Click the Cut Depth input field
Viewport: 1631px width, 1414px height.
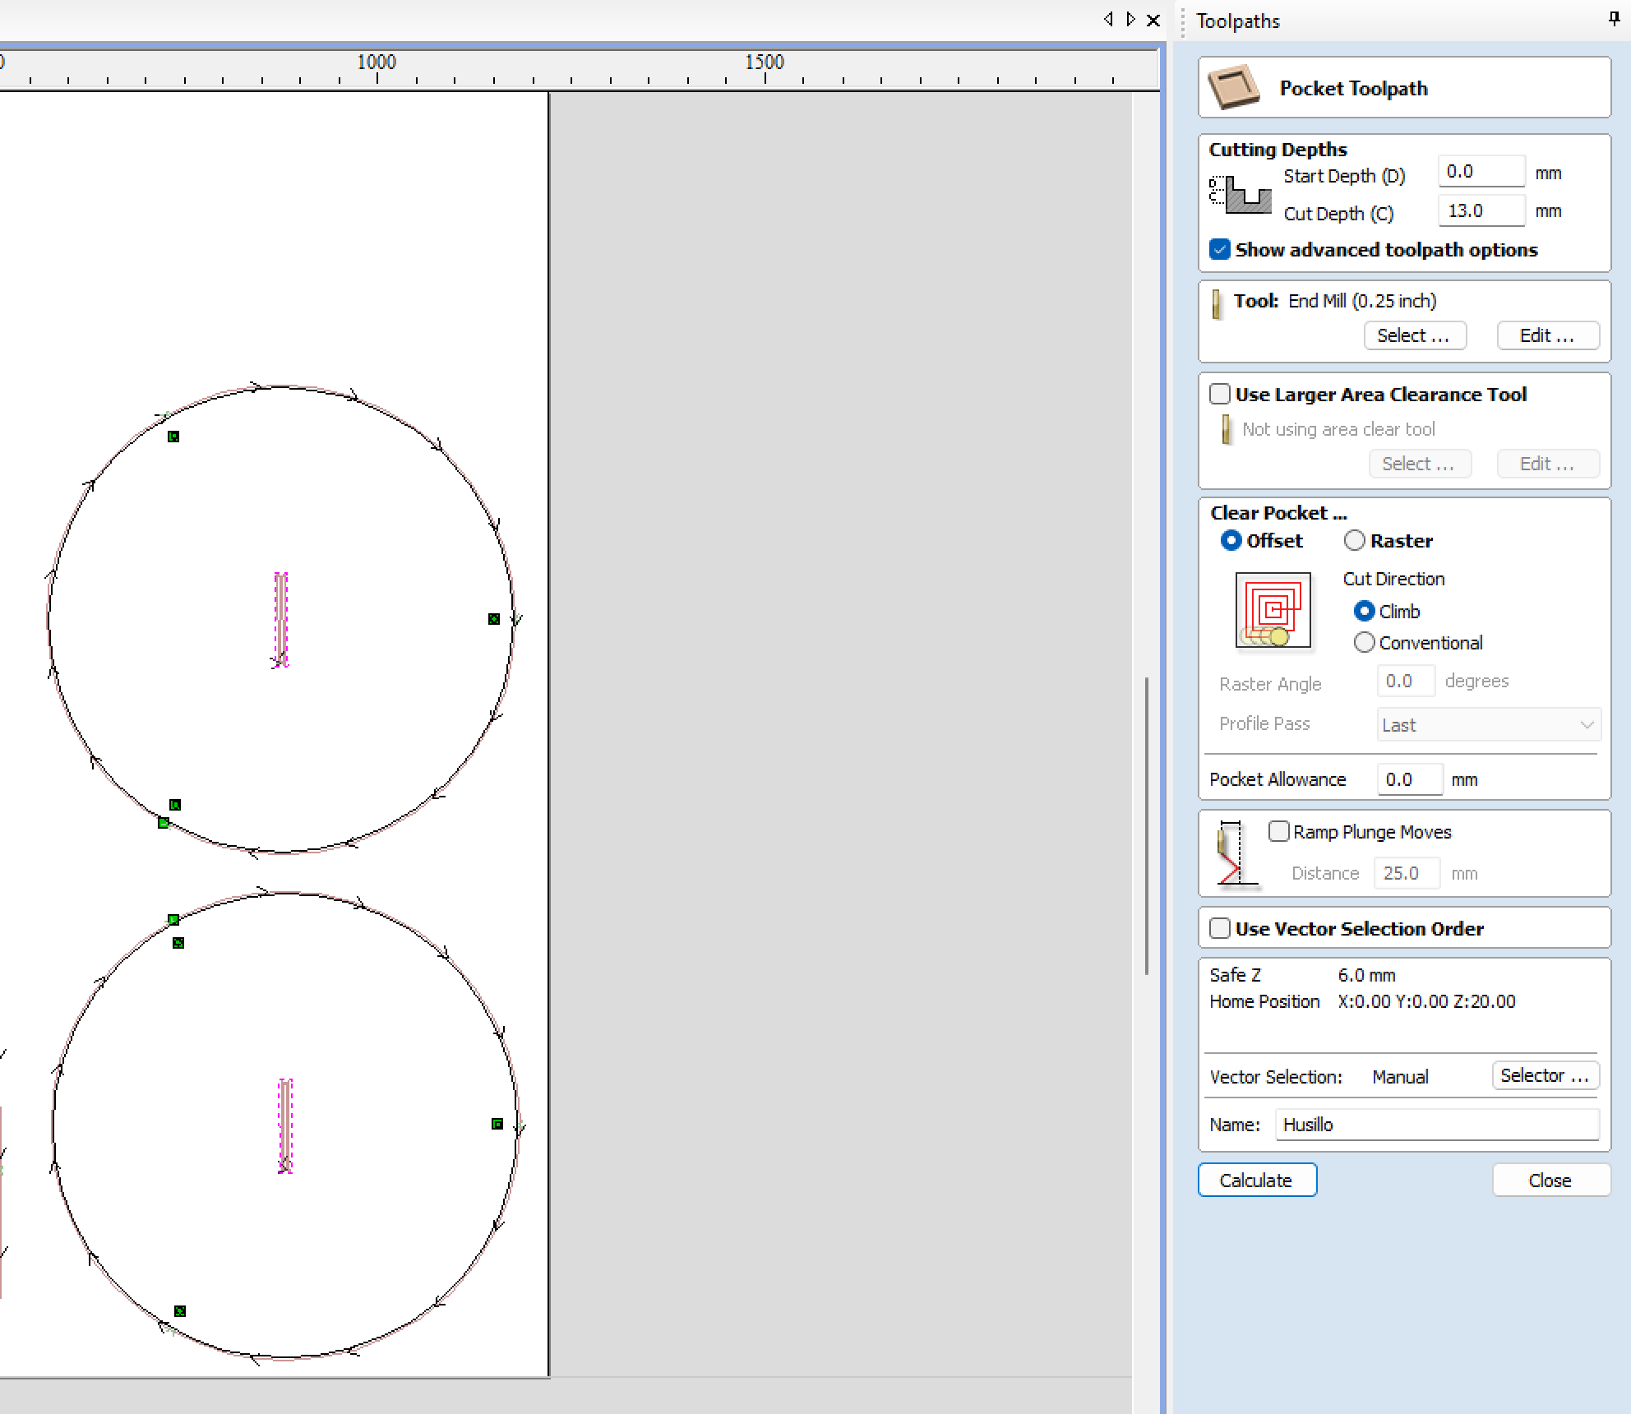coord(1481,211)
